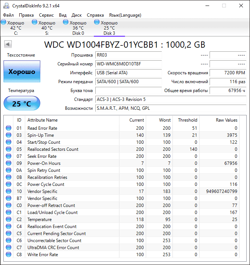Open the Язык(Language) menu

pos(125,15)
